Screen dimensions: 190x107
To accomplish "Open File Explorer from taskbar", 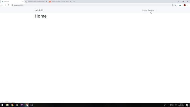I will pyautogui.click(x=7, y=105).
